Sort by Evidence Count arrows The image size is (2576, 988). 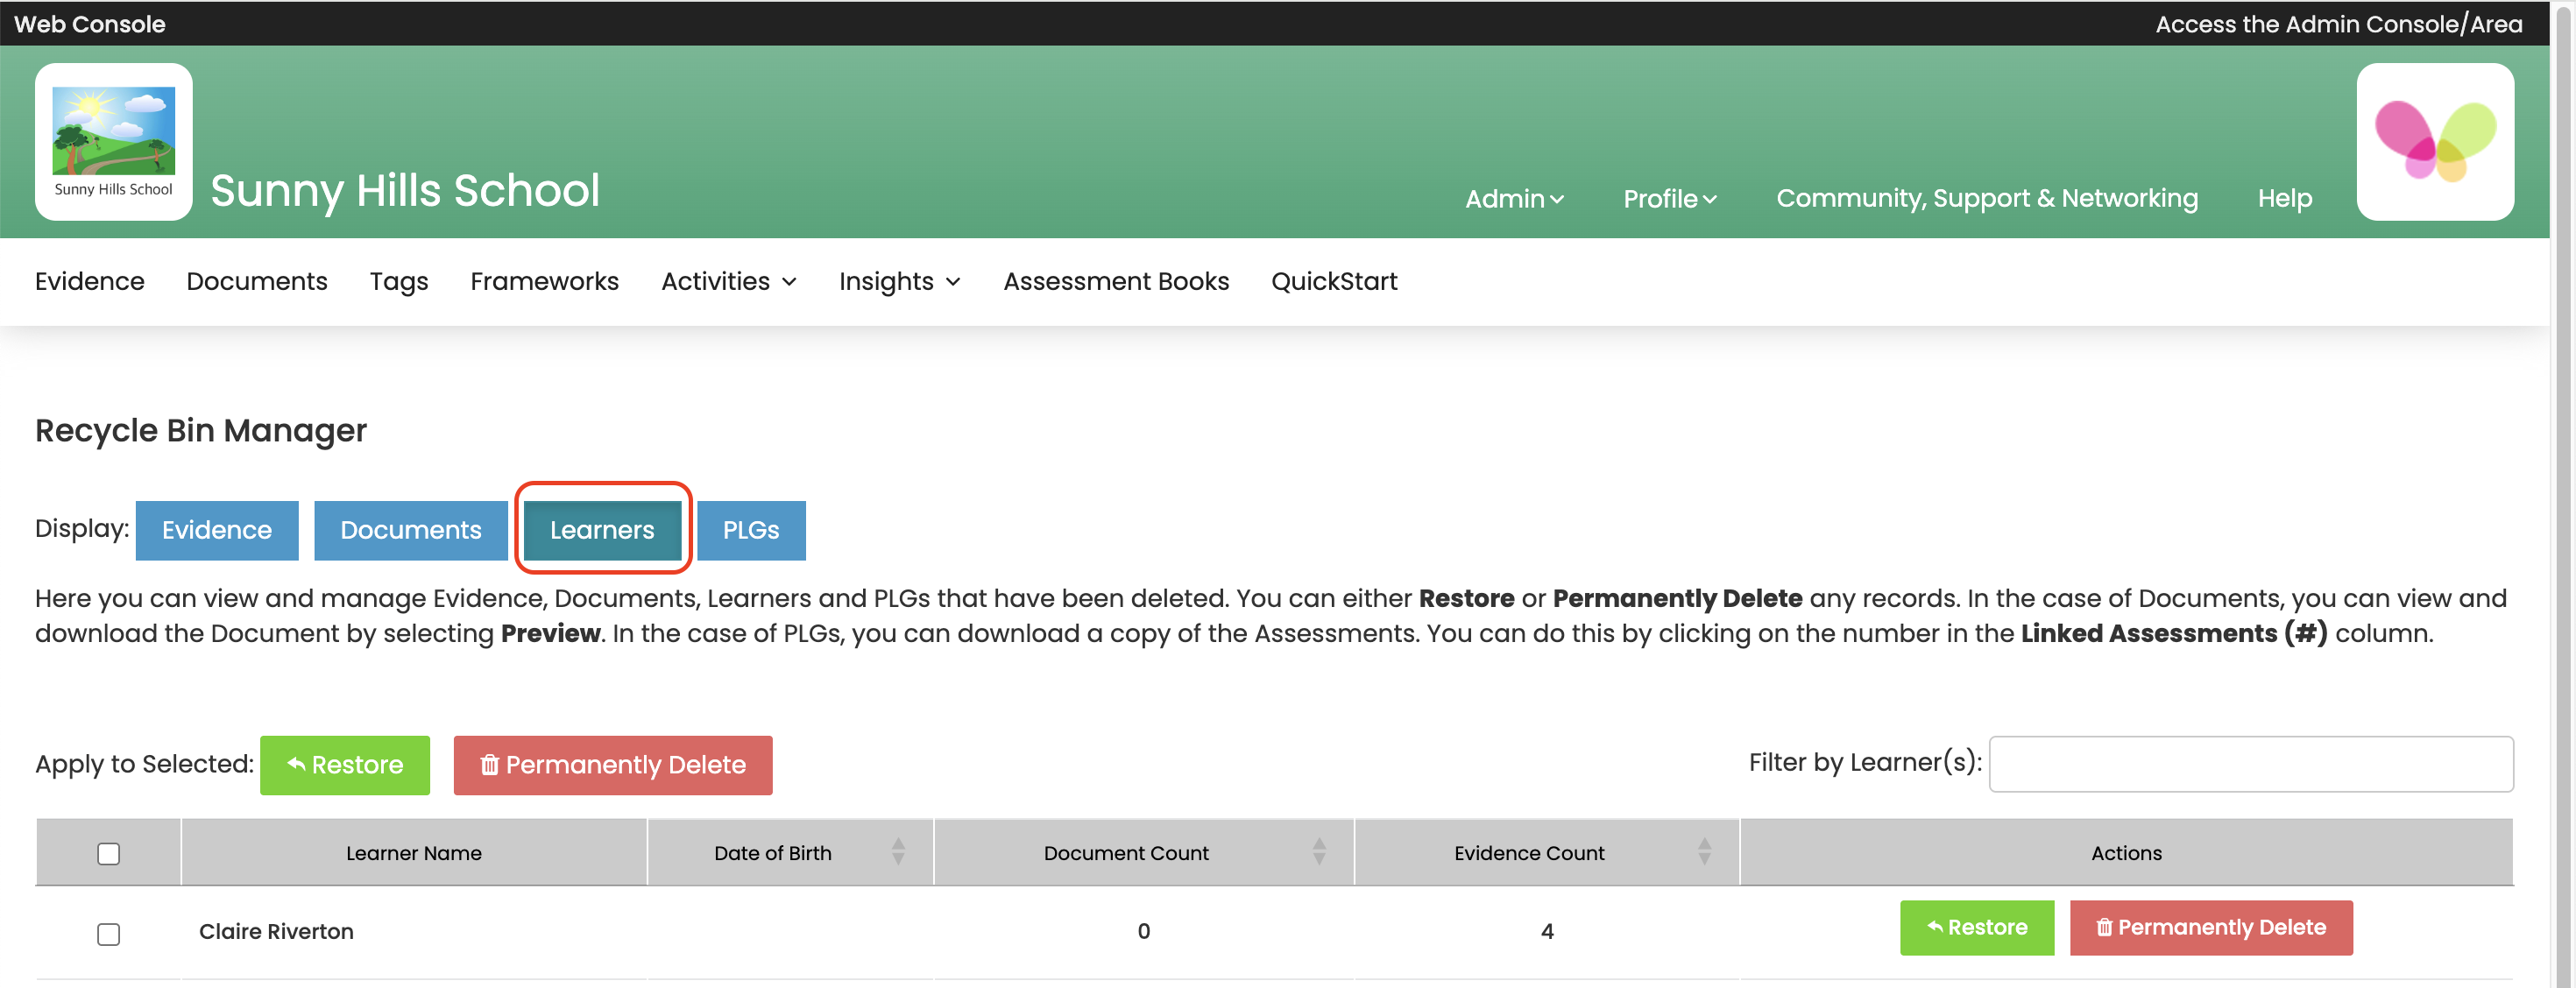click(1703, 852)
